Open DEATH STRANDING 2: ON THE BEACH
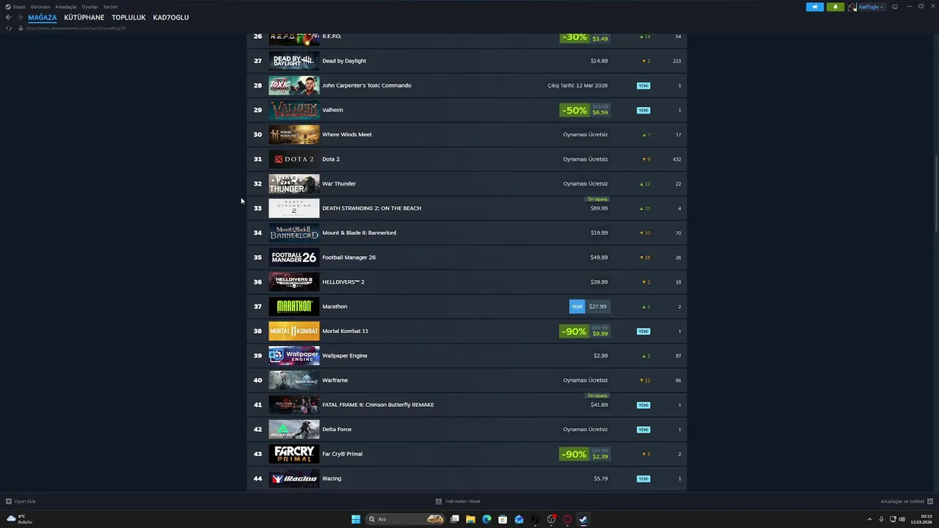 pyautogui.click(x=467, y=208)
